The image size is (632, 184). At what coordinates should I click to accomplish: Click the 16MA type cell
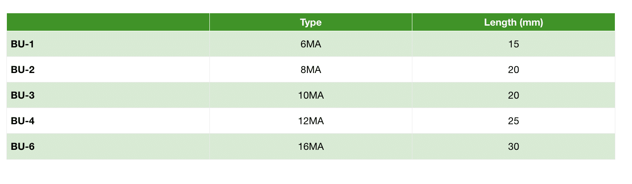(x=311, y=146)
